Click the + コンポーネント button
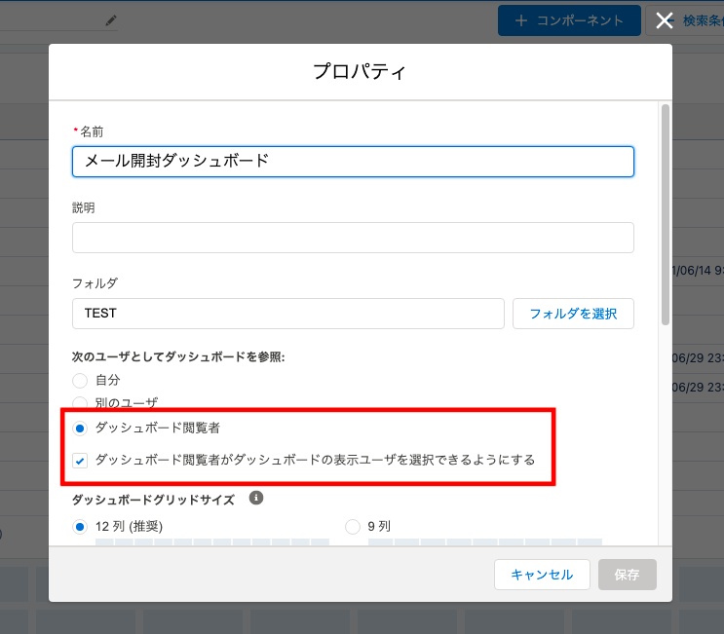724x634 pixels. pyautogui.click(x=569, y=20)
